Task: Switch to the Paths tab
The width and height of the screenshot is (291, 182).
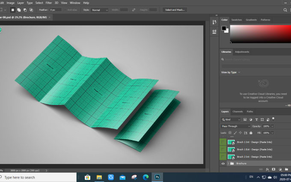Action: (x=249, y=111)
